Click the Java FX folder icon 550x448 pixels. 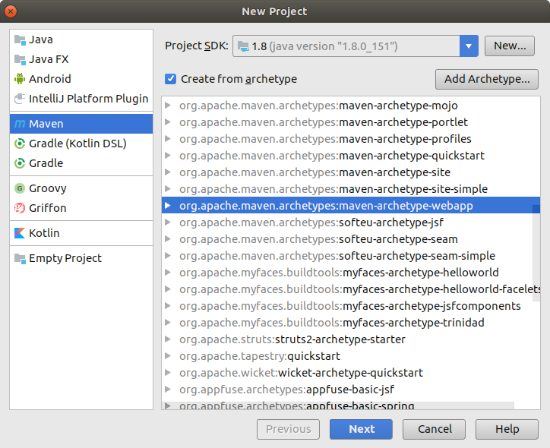(20, 59)
